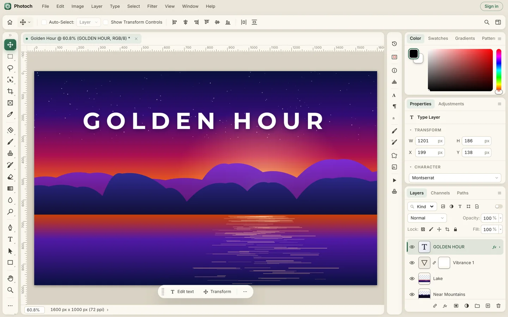The width and height of the screenshot is (508, 317).
Task: Click the foreground color swatch
Action: (x=413, y=54)
